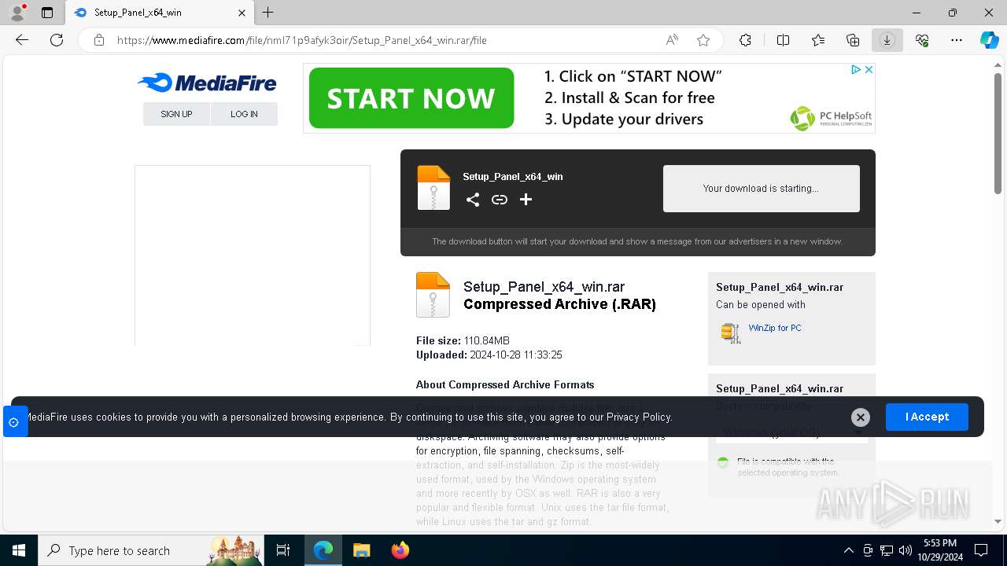Open Task View on taskbar
Image resolution: width=1007 pixels, height=566 pixels.
point(283,550)
